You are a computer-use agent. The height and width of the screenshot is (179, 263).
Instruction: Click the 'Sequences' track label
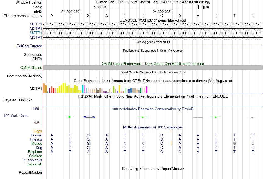[33, 54]
